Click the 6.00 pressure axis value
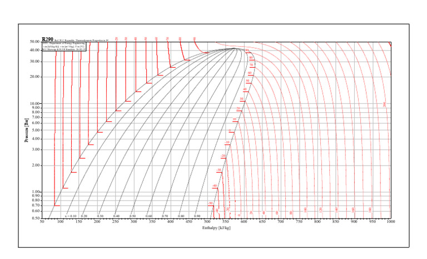The height and width of the screenshot is (259, 427). coord(36,123)
